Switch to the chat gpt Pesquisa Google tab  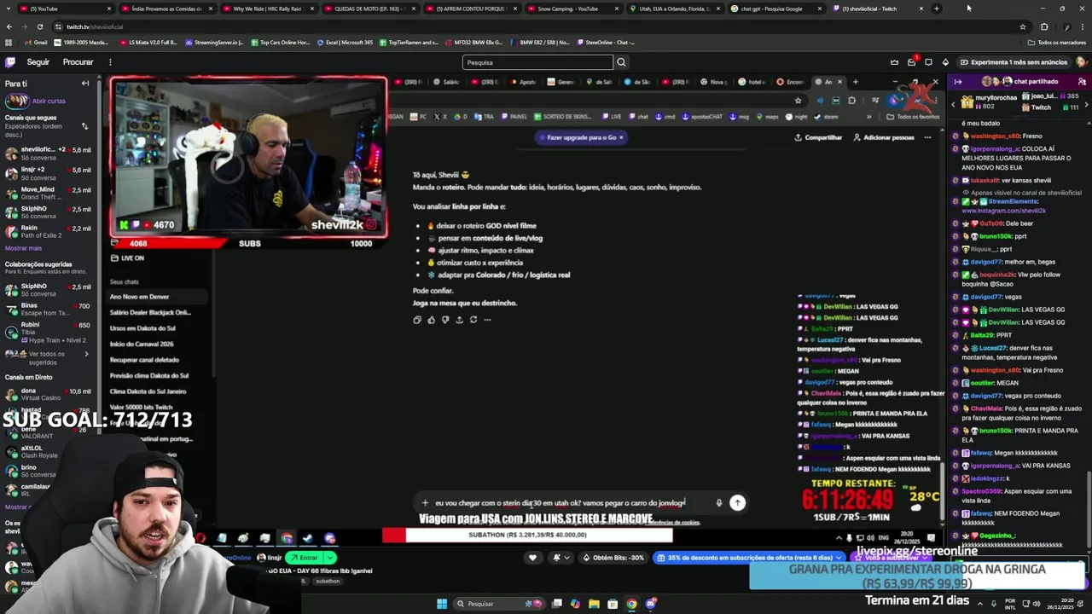776,9
